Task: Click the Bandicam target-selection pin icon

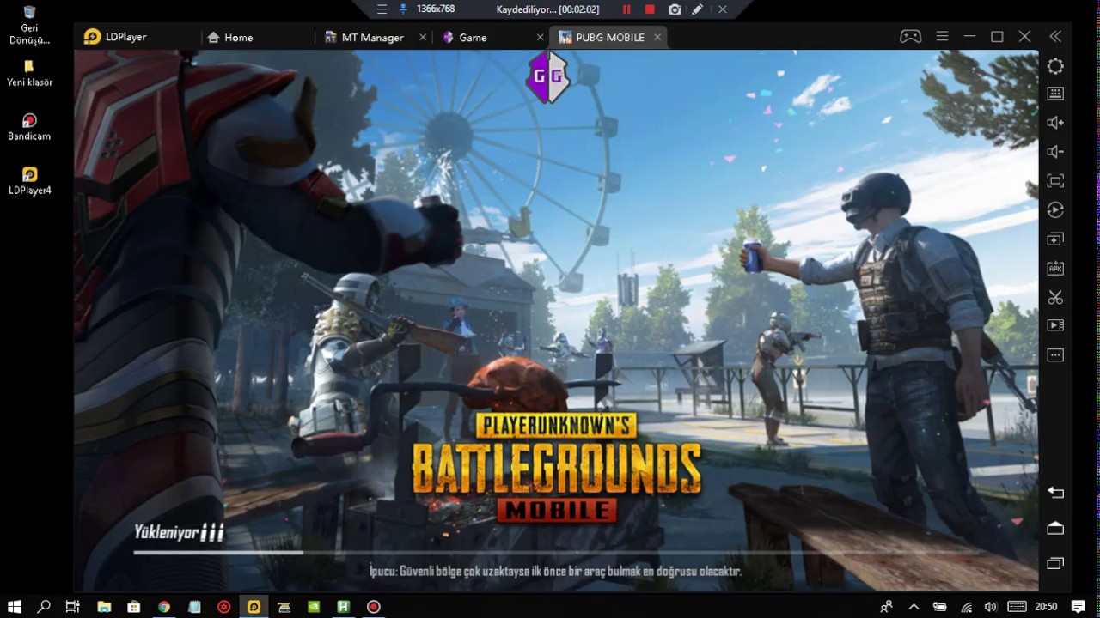Action: [404, 9]
